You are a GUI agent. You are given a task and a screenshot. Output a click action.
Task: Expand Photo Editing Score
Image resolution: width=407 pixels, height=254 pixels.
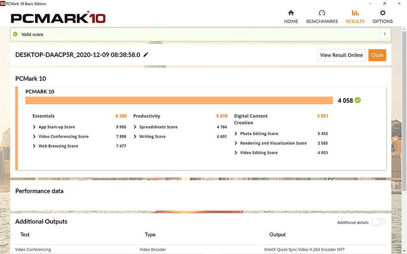[x=236, y=134]
